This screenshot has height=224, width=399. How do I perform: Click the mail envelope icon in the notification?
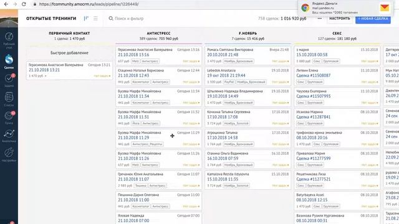pyautogui.click(x=385, y=8)
